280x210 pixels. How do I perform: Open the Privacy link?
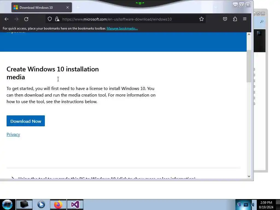click(x=13, y=135)
